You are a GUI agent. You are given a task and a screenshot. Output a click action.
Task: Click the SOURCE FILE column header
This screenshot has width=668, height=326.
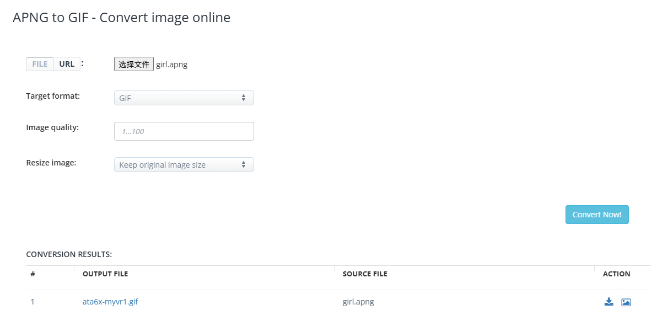365,274
